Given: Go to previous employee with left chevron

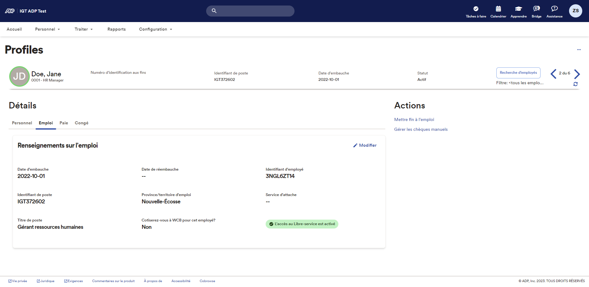Looking at the screenshot, I should pyautogui.click(x=553, y=74).
